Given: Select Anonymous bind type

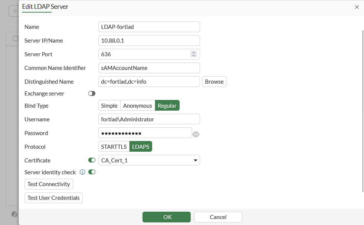Looking at the screenshot, I should click(137, 105).
